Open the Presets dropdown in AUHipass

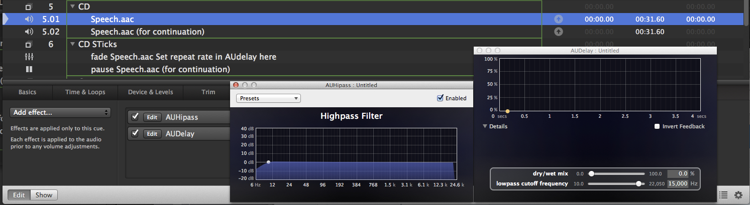click(268, 98)
